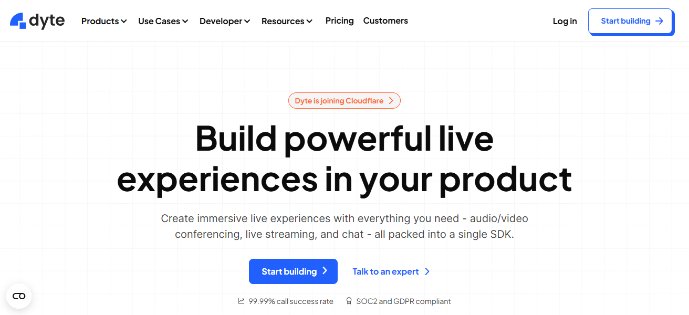Click the arrow icon in top Start building button
This screenshot has height=315, width=689.
tap(660, 21)
